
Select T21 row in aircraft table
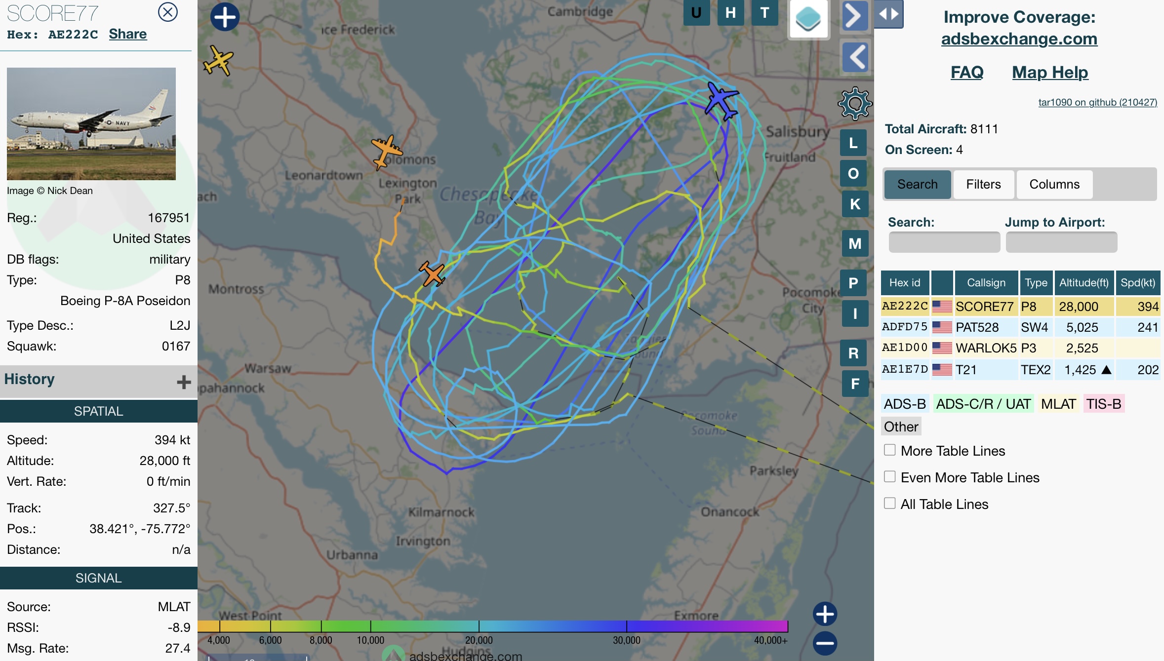(x=1020, y=370)
